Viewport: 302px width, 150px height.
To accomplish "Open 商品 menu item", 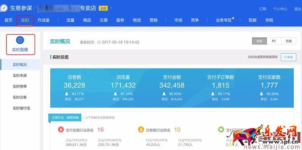I will click(x=87, y=20).
